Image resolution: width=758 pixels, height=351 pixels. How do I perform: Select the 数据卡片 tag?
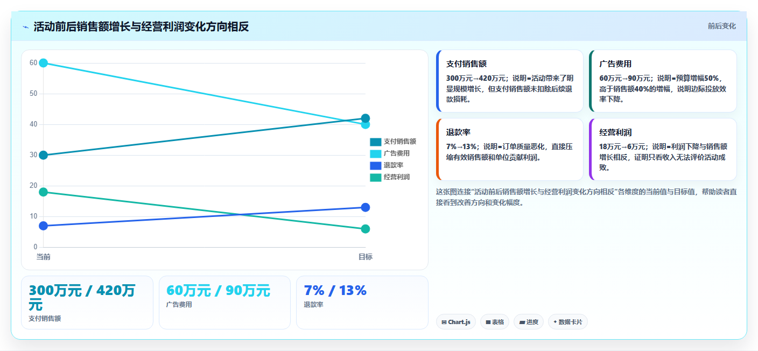pos(567,322)
